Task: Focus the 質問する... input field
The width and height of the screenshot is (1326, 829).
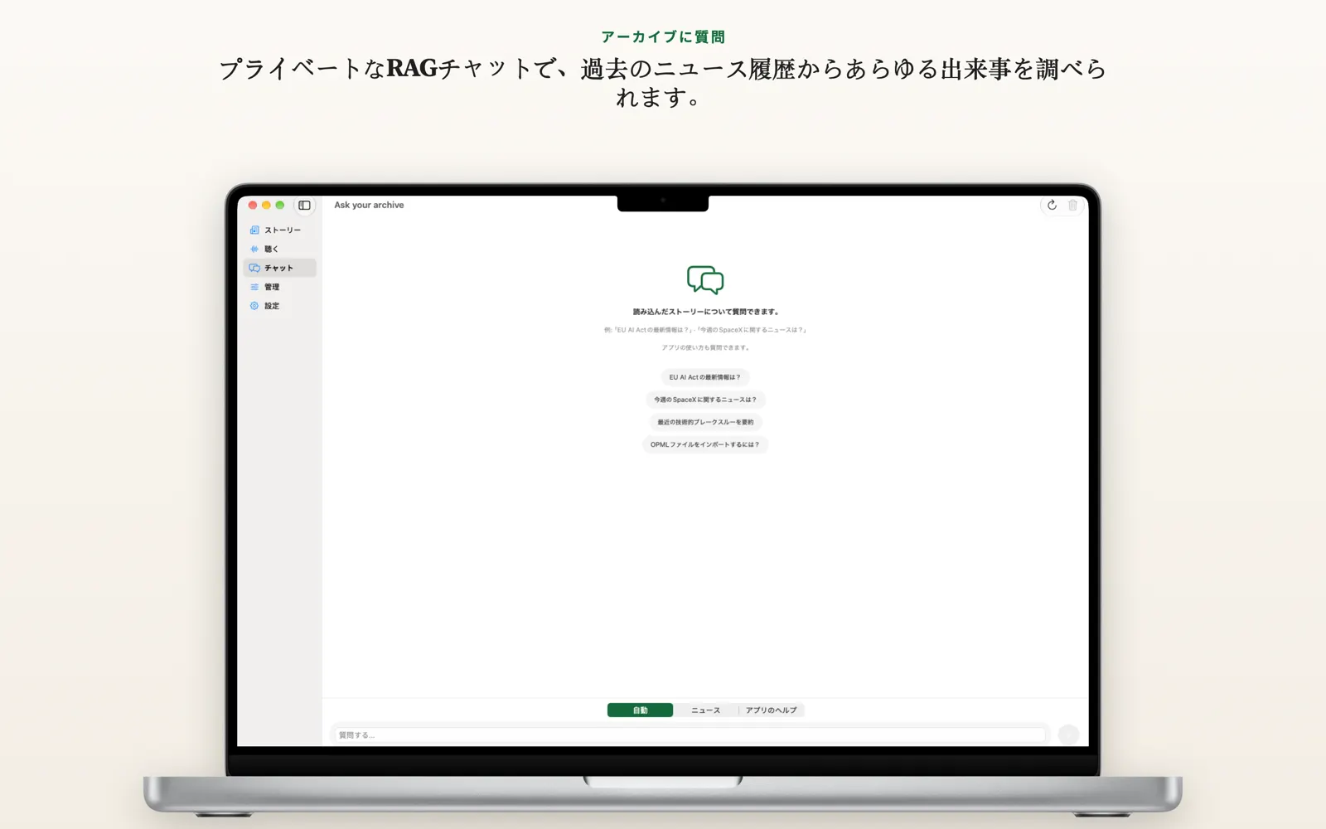Action: pos(690,734)
